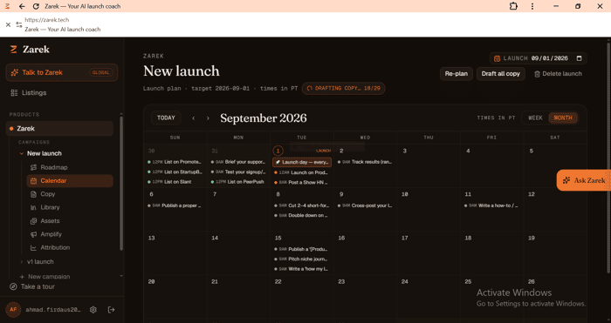Click the AF user avatar
This screenshot has height=323, width=611.
click(x=13, y=310)
